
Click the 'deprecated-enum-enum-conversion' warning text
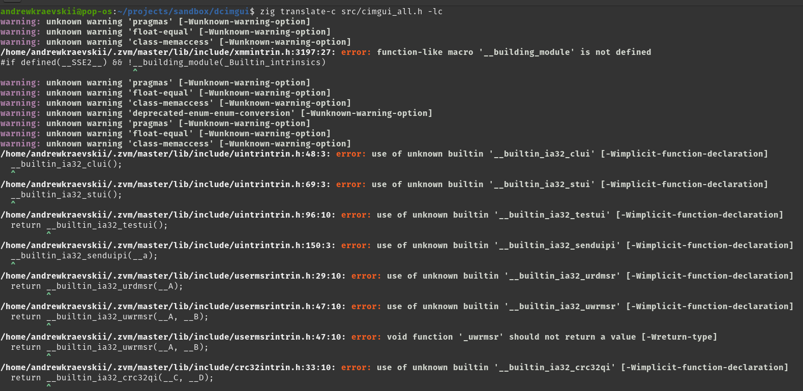(x=214, y=113)
